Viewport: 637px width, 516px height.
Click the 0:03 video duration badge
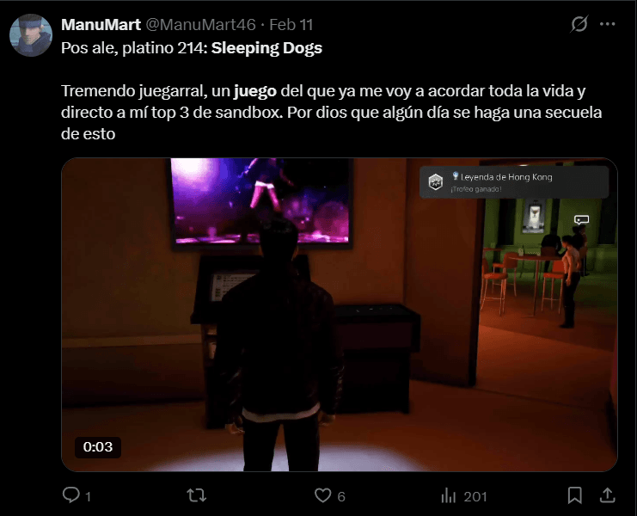pos(98,447)
